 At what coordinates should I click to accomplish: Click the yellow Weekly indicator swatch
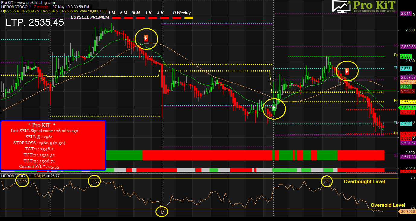pyautogui.click(x=188, y=18)
